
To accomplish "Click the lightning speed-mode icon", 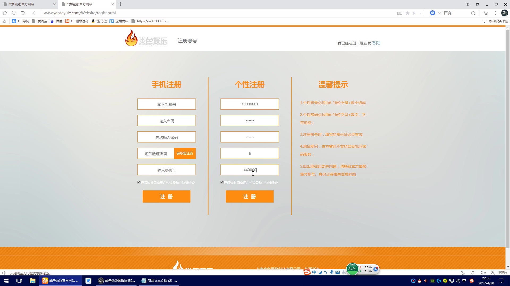I will click(414, 13).
